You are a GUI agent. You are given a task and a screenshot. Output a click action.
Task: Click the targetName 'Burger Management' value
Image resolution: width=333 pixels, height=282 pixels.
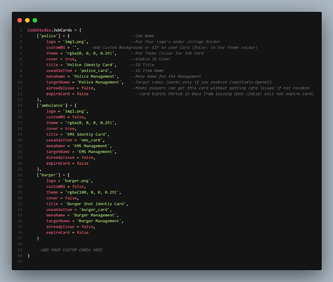tap(99, 221)
